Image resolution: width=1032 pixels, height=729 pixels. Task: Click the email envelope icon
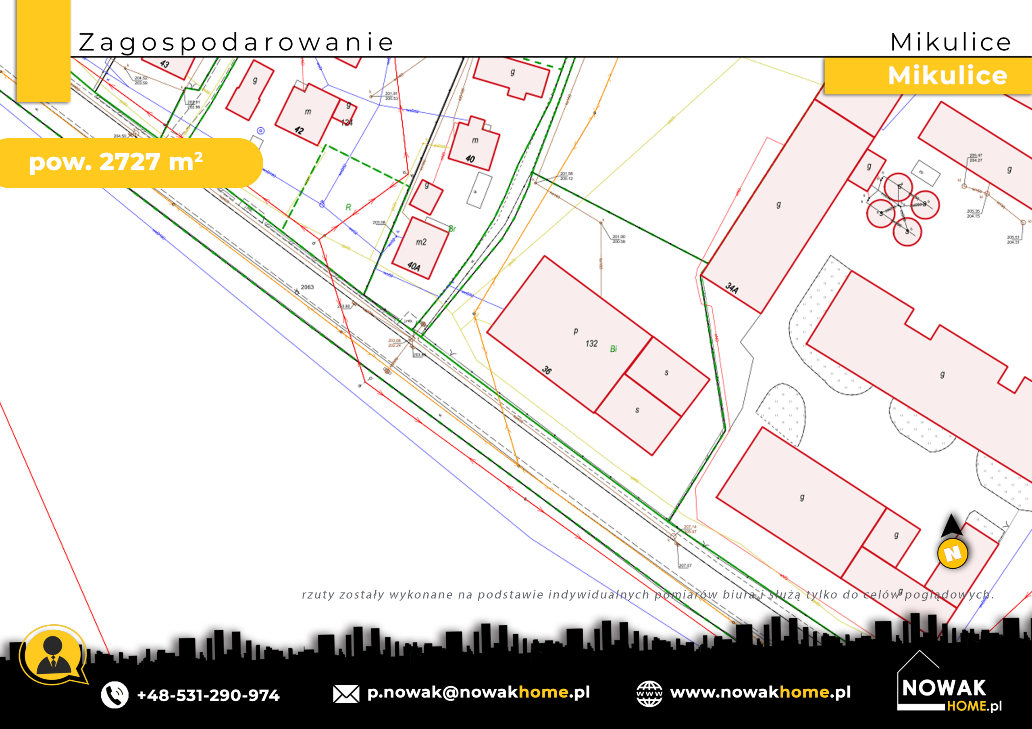[345, 694]
